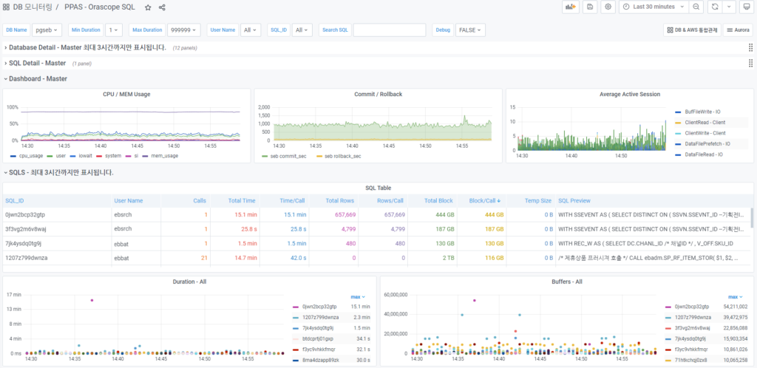Image resolution: width=757 pixels, height=368 pixels.
Task: Open the Aurora dashboards link
Action: click(738, 30)
